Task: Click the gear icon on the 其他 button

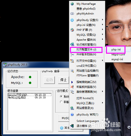Action: pyautogui.click(x=62, y=128)
